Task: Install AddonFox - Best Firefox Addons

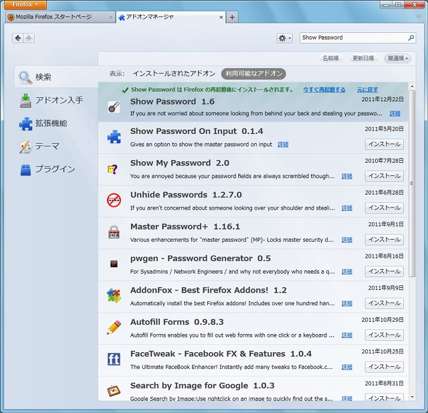Action: 385,303
